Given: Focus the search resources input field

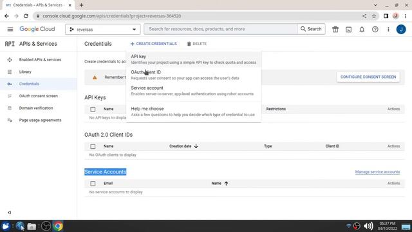Looking at the screenshot, I should click(x=220, y=29).
